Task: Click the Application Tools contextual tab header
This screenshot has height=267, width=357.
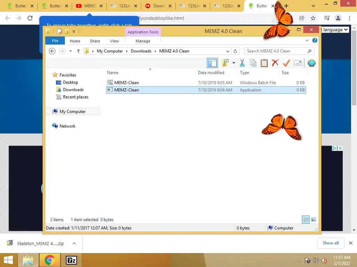Action: 143,32
